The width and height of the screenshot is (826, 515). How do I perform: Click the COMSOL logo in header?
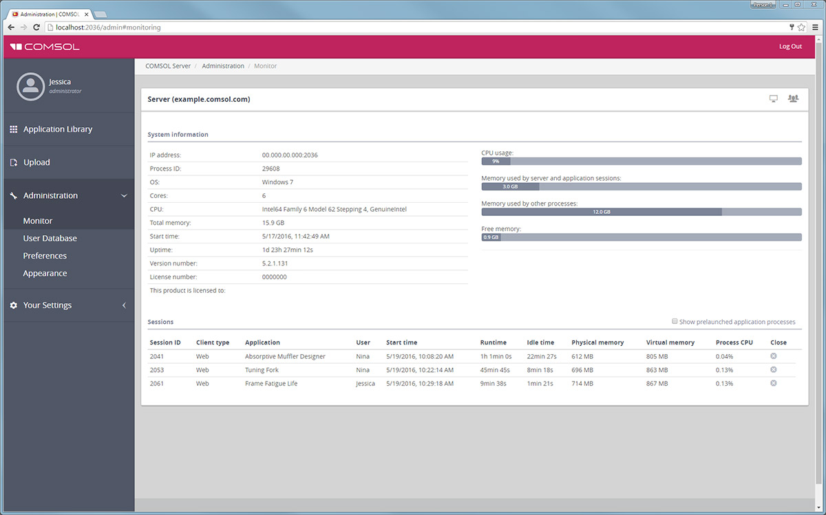pos(45,47)
